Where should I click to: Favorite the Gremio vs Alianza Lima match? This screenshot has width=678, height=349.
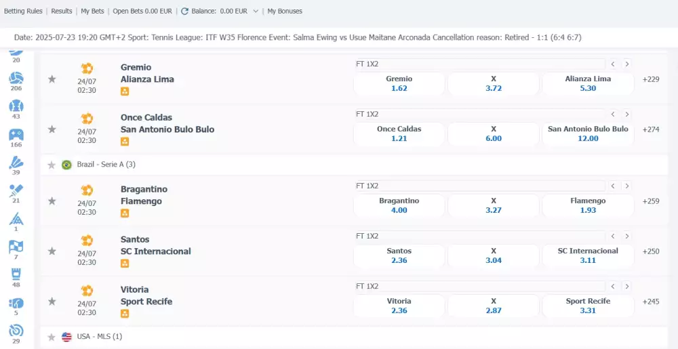(52, 79)
